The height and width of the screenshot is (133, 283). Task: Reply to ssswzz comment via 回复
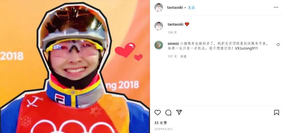(183, 56)
